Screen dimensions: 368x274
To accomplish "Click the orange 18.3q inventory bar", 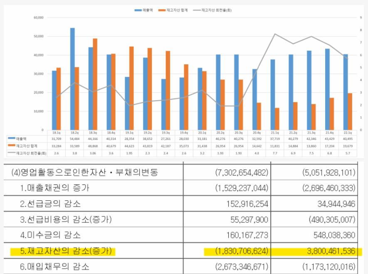I will click(95, 84).
